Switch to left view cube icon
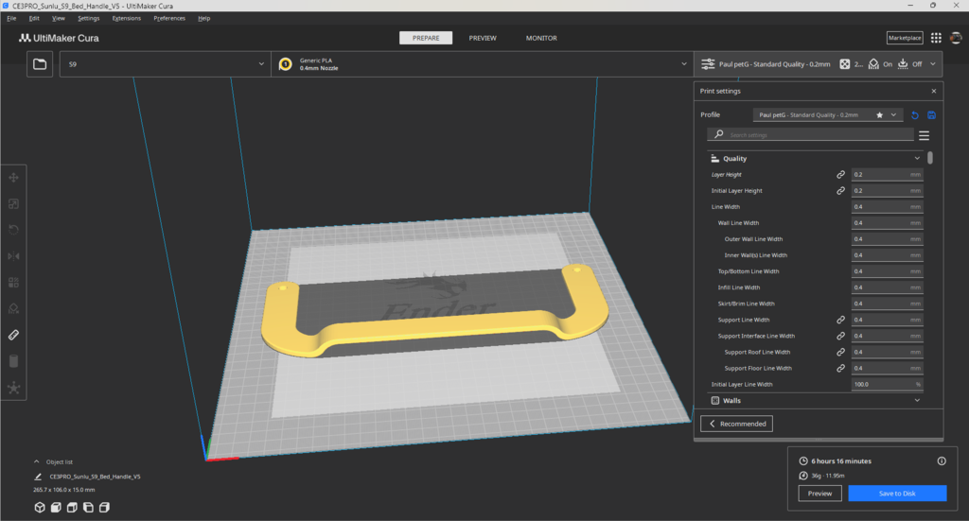Viewport: 969px width, 521px height. pyautogui.click(x=88, y=508)
